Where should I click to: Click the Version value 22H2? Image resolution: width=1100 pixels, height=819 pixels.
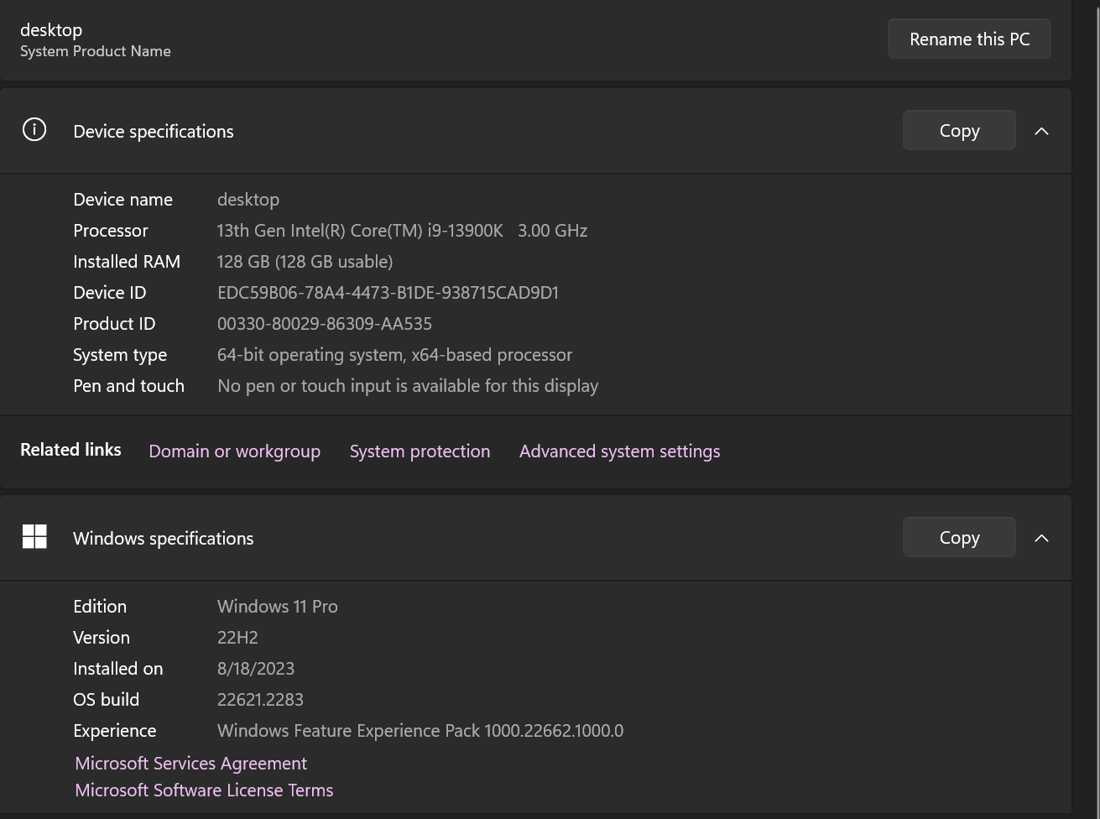click(237, 638)
